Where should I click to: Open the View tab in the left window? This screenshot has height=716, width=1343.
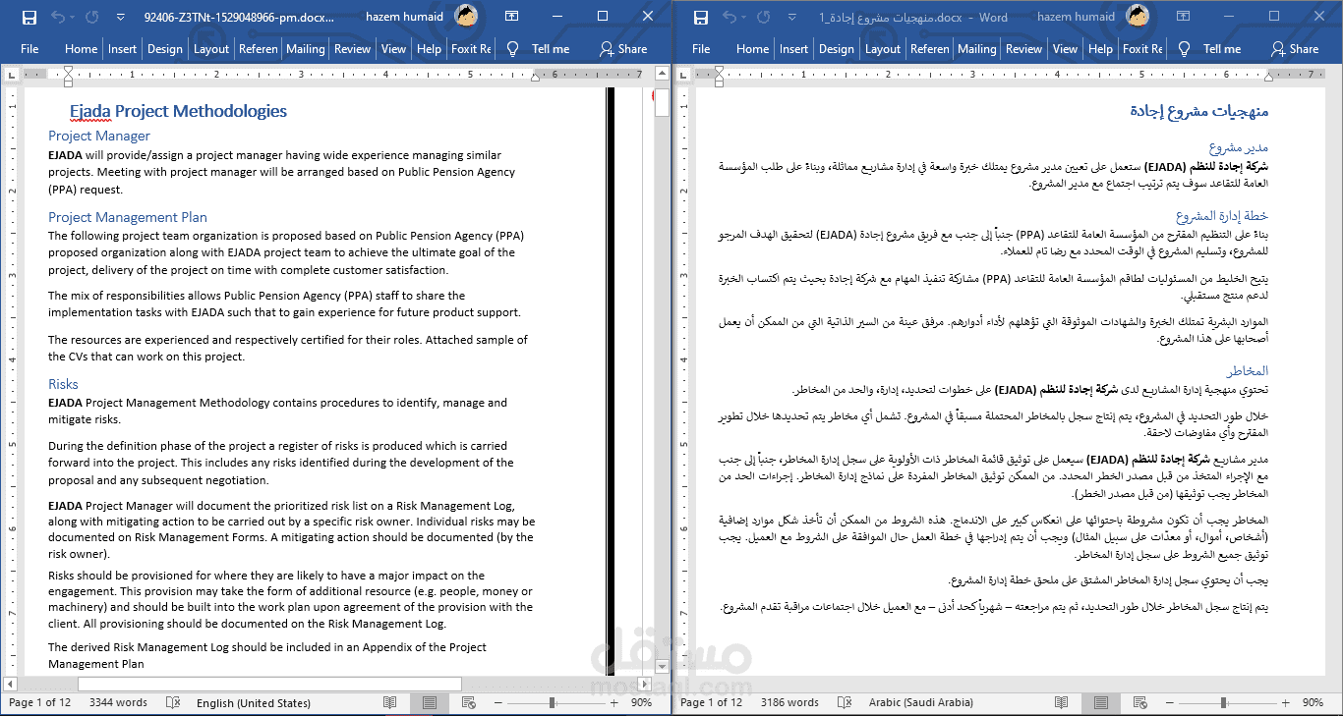tap(394, 48)
